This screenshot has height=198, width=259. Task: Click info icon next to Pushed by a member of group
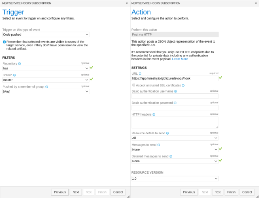click(x=47, y=87)
